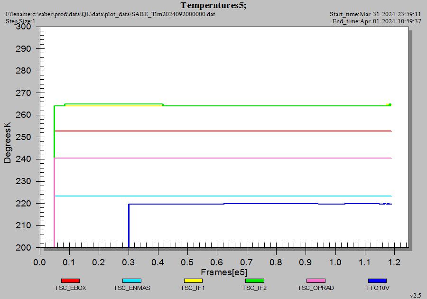Click the blue TTO10V horizontal trace

(x=260, y=204)
